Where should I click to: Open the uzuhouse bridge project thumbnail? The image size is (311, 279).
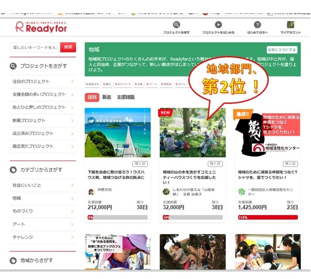point(117,133)
